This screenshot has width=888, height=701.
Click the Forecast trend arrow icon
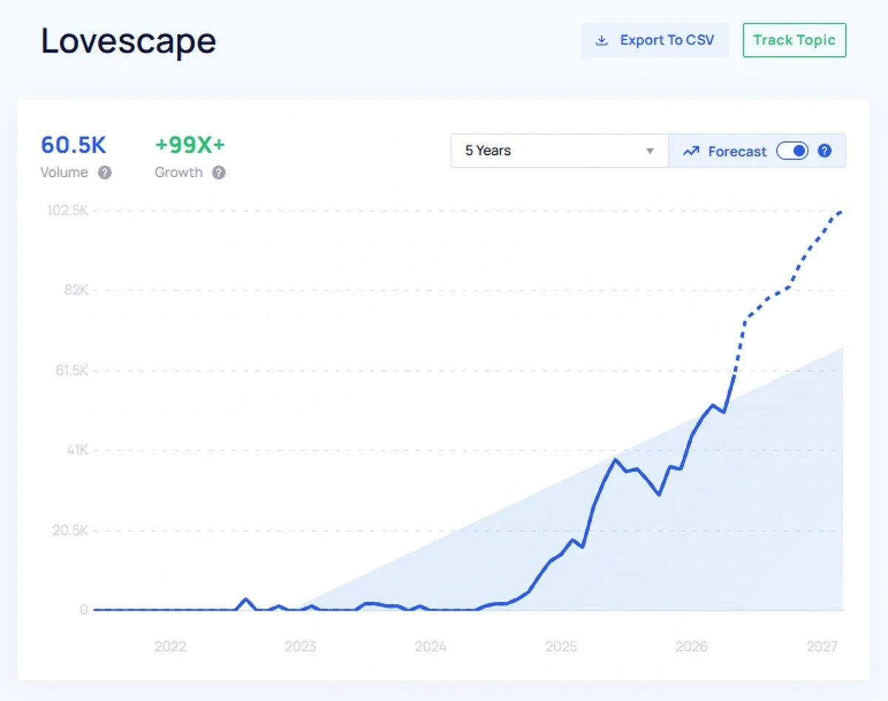coord(691,151)
